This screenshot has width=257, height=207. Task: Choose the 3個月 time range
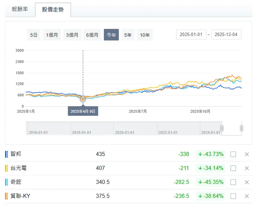72,35
